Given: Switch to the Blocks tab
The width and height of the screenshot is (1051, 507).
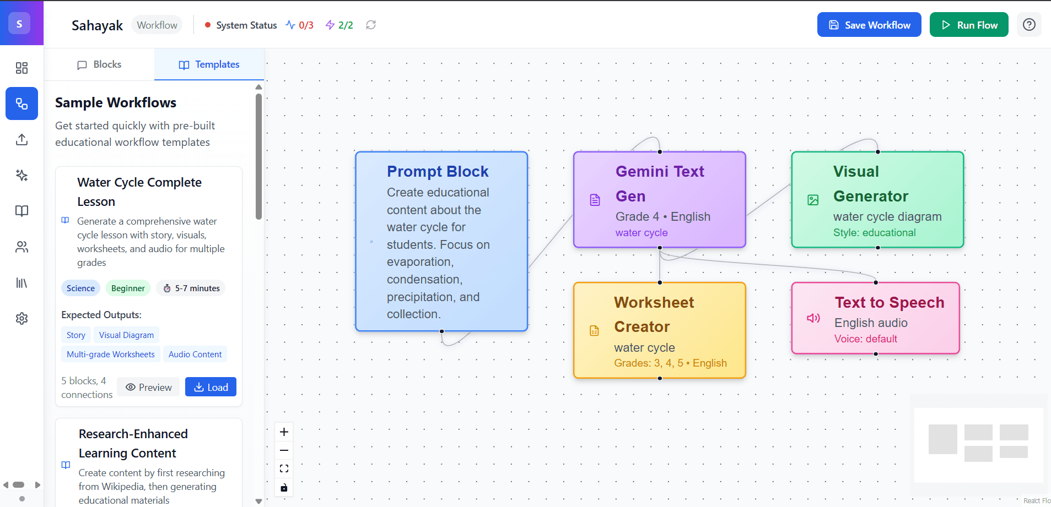Looking at the screenshot, I should (x=99, y=64).
